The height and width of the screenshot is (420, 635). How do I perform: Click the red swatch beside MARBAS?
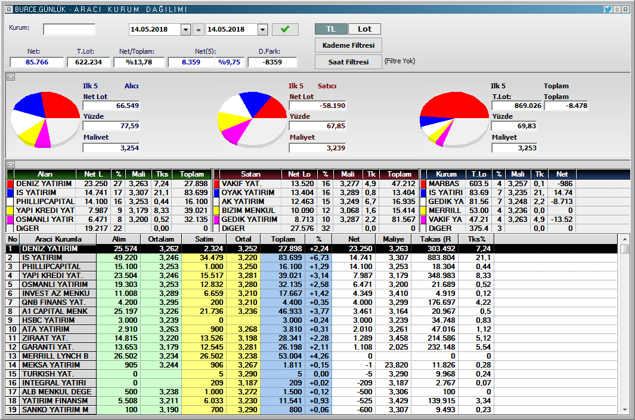click(x=423, y=184)
